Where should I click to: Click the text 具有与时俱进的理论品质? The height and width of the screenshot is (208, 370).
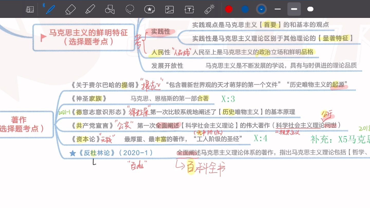coord(323,65)
